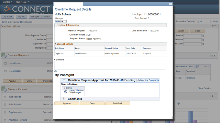Select the Anastasia Tremaine absence checkbox
The height and width of the screenshot is (123, 220).
tap(5, 120)
